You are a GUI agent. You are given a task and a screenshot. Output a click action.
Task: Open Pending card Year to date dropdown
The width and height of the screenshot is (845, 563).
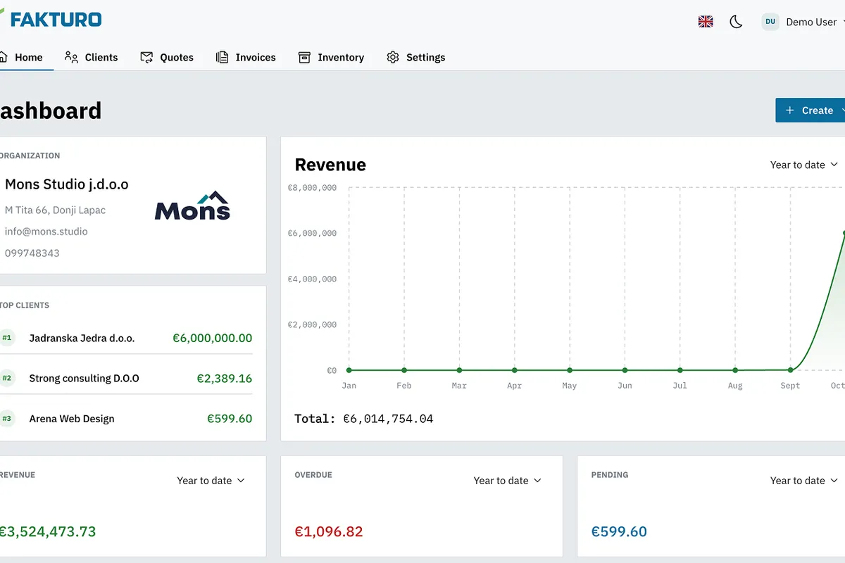pos(804,481)
